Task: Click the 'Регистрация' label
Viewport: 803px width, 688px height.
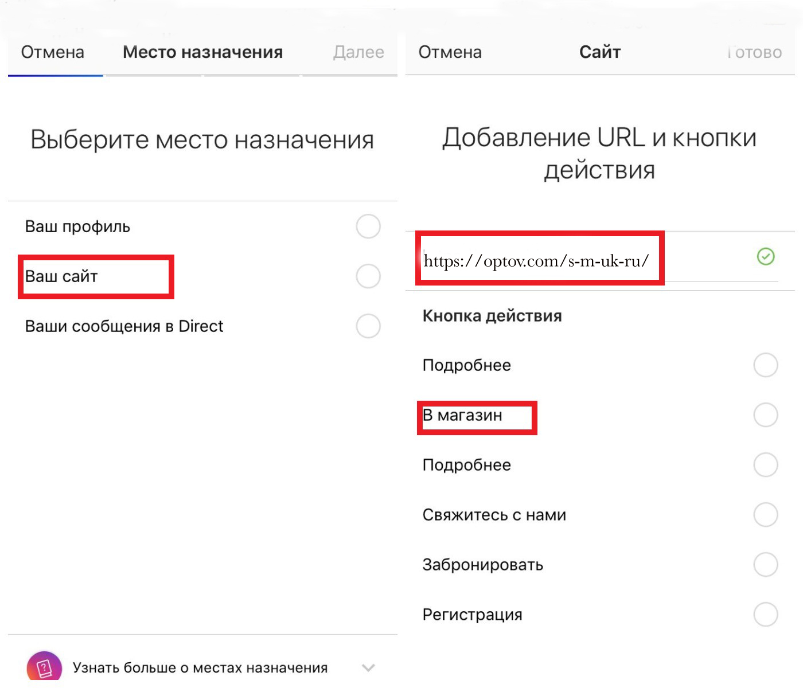Action: tap(473, 615)
